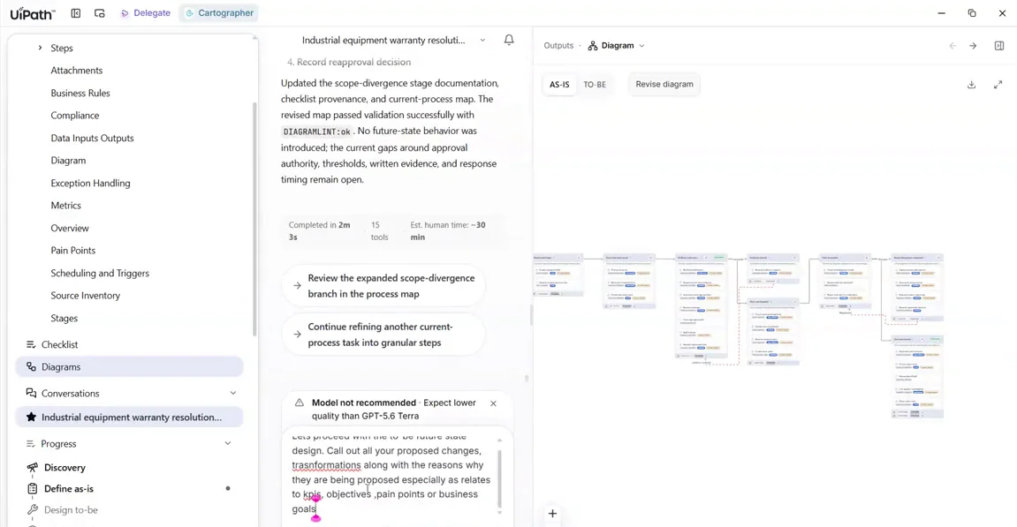Image resolution: width=1017 pixels, height=527 pixels.
Task: Click the Define as-is clipboard icon
Action: tap(32, 489)
